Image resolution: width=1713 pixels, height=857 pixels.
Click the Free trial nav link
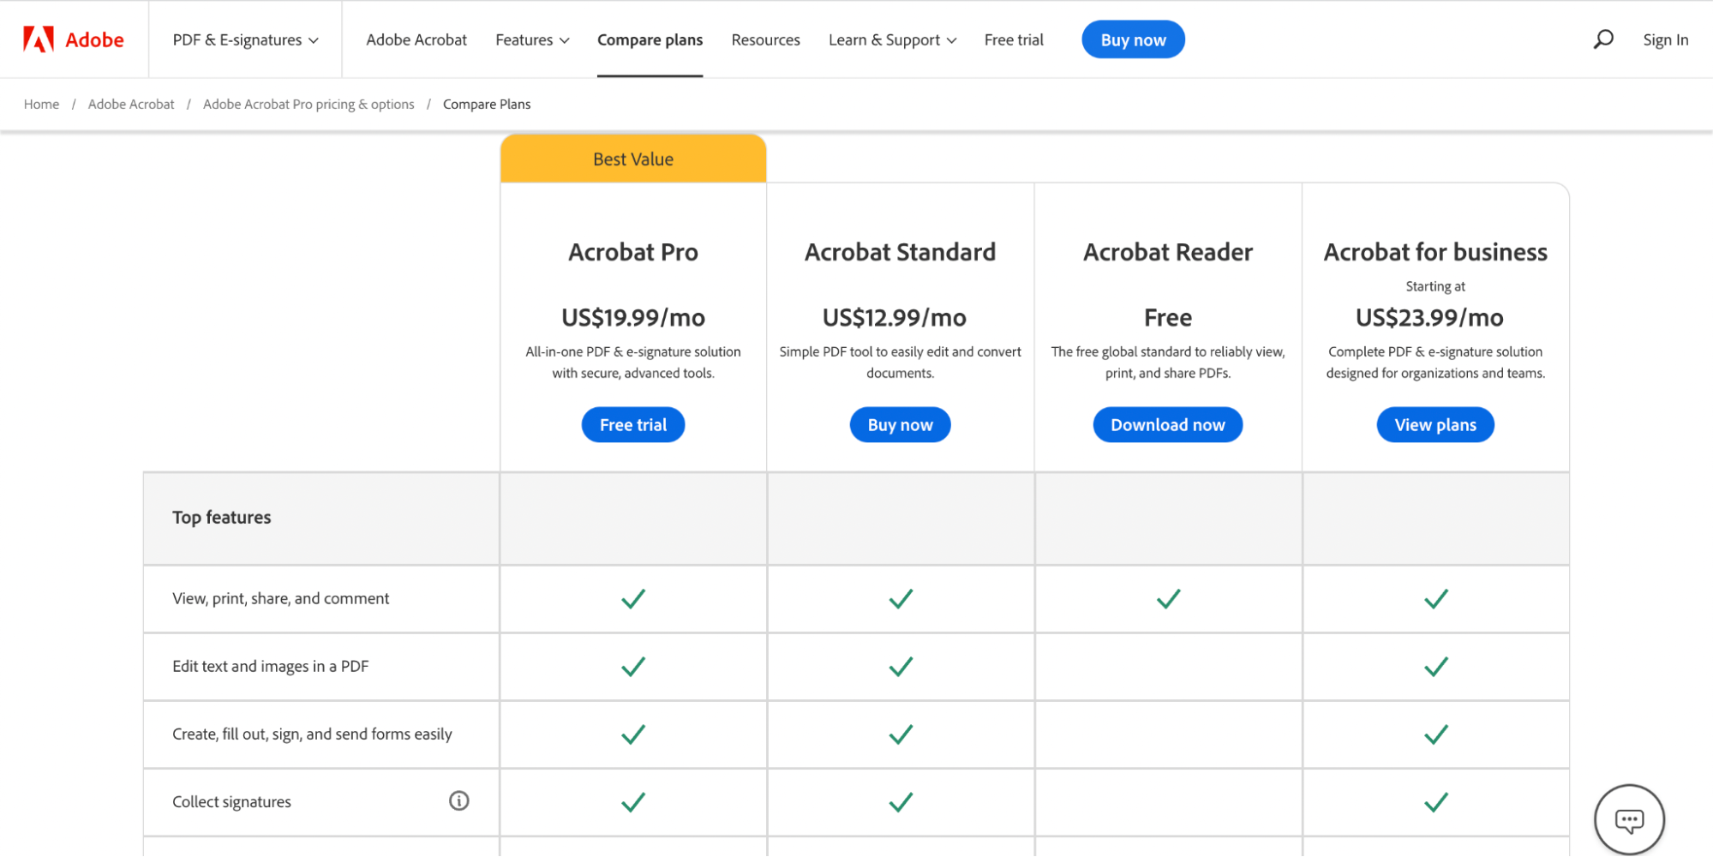coord(1014,40)
